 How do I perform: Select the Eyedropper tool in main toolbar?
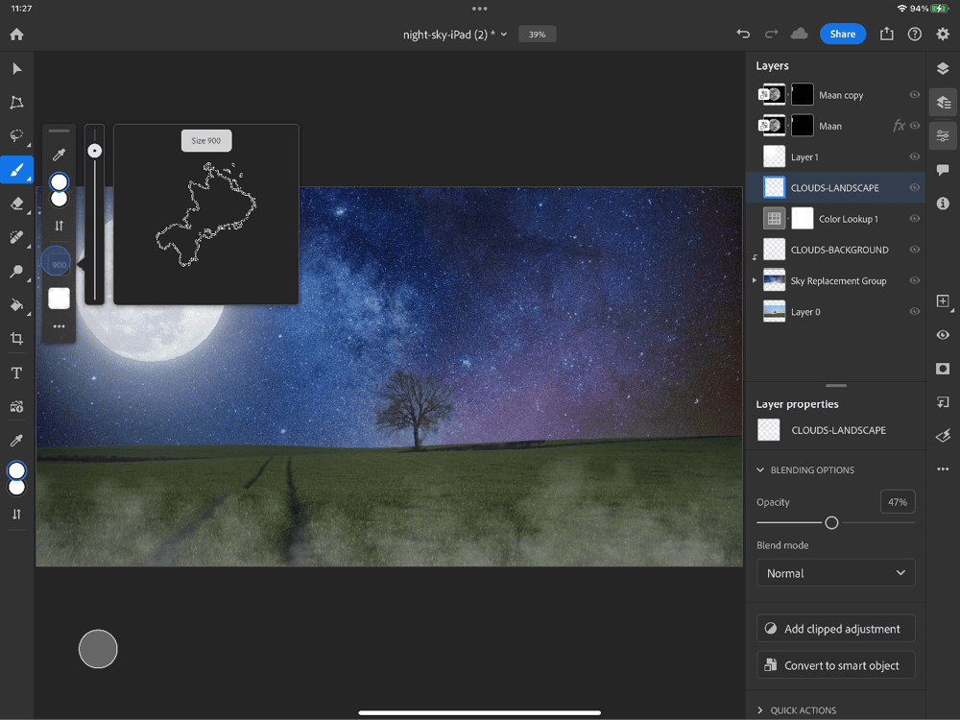16,441
